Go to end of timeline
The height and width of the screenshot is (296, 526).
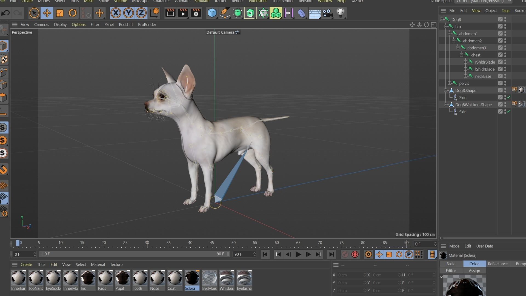pos(331,254)
